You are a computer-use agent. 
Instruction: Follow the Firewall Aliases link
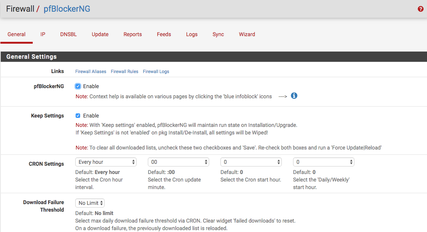click(x=91, y=72)
